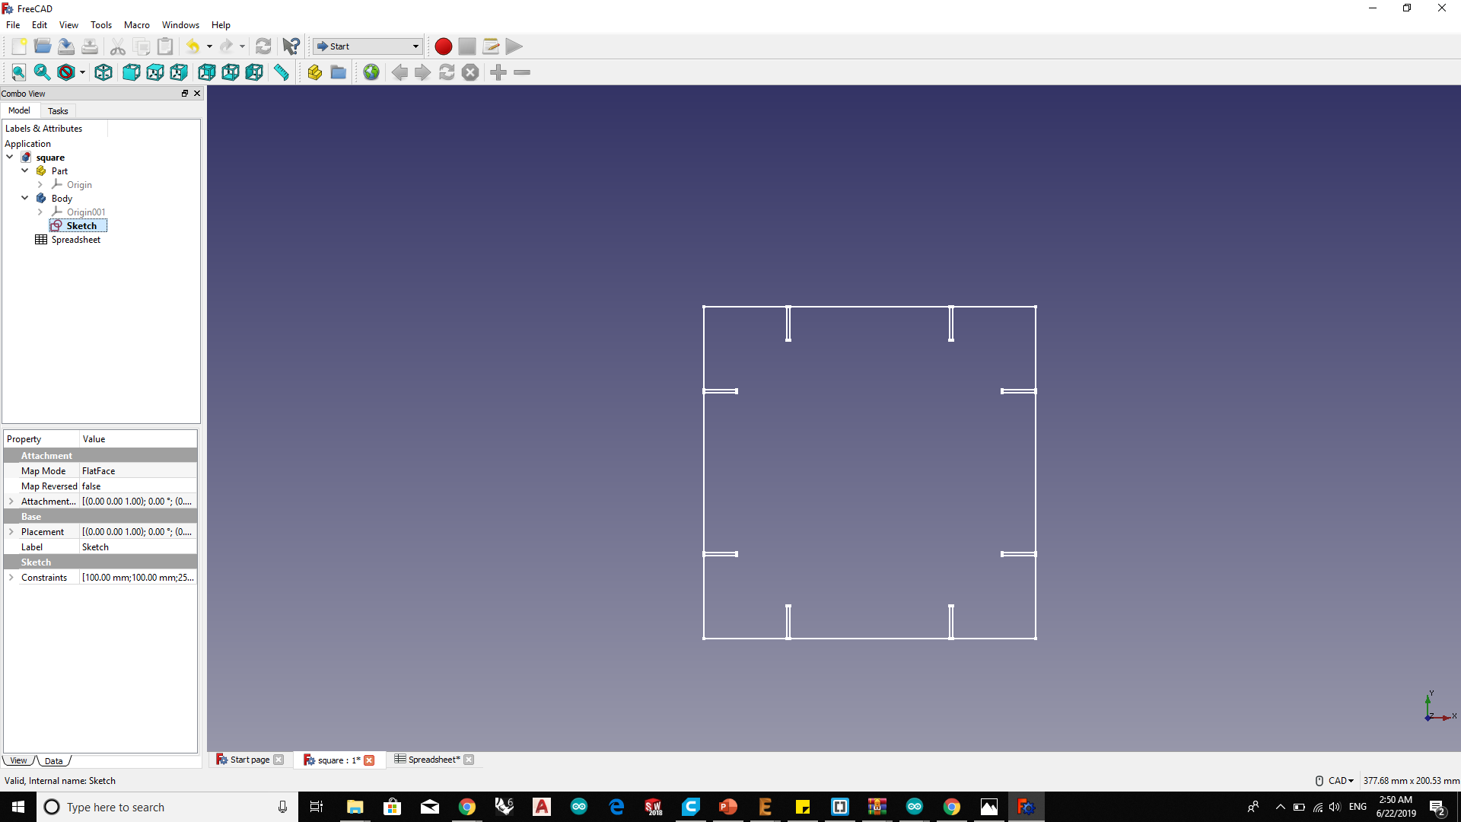This screenshot has height=822, width=1461.
Task: Collapse the Body tree node
Action: pyautogui.click(x=25, y=198)
